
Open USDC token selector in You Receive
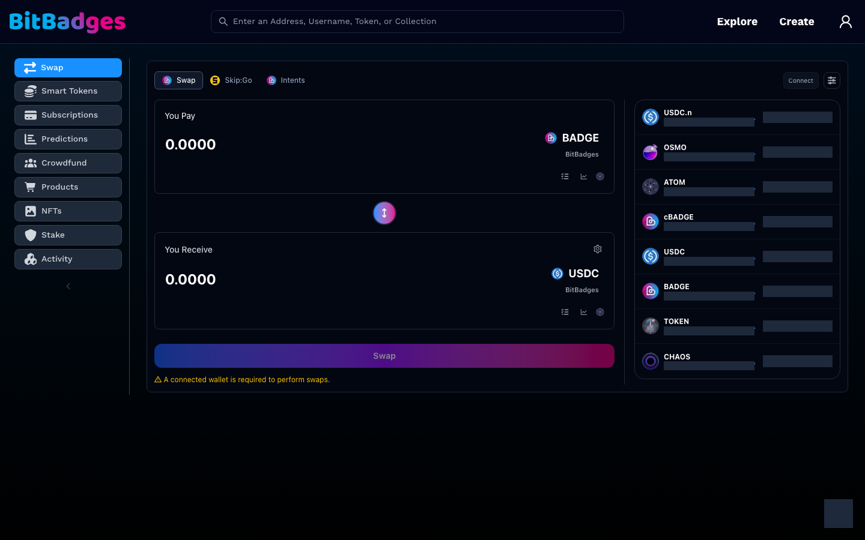(575, 274)
